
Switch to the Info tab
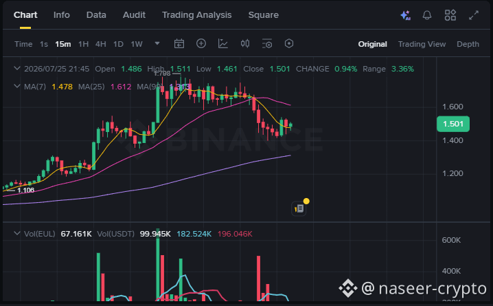[x=62, y=15]
